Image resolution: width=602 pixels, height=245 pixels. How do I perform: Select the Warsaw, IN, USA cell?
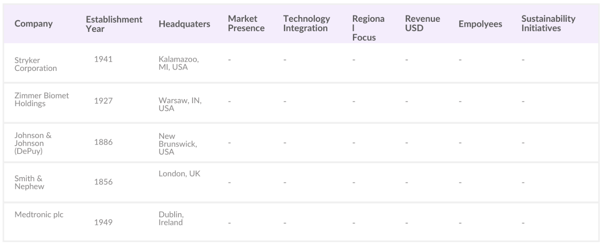pos(180,104)
